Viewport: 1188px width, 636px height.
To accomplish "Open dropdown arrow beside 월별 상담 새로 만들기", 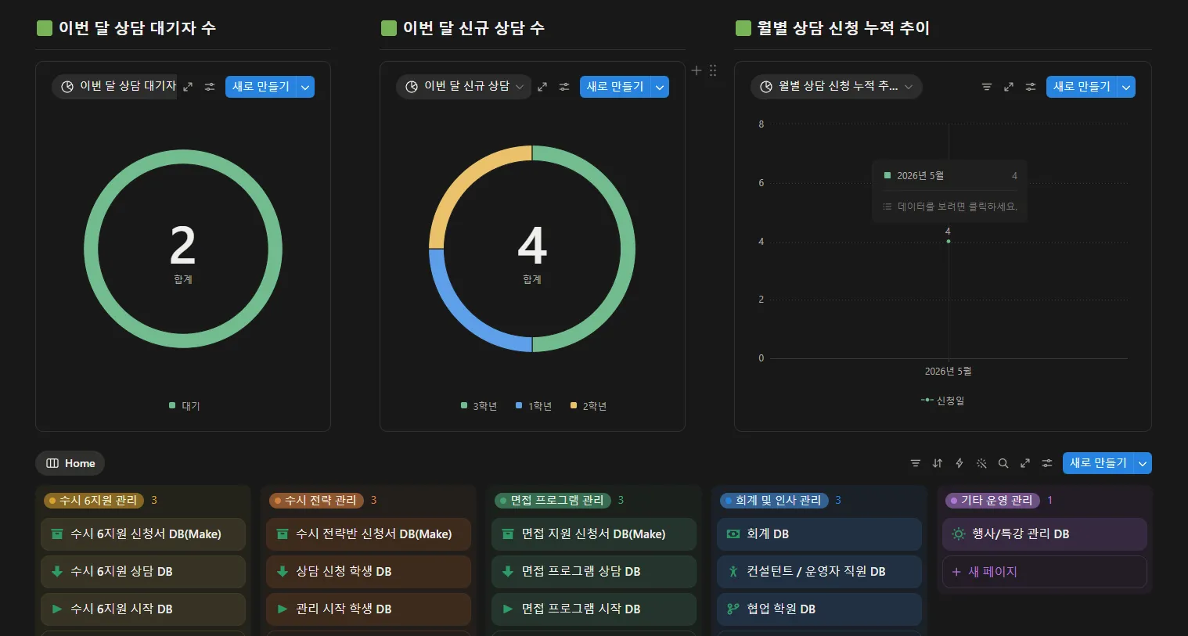I will coord(1127,87).
